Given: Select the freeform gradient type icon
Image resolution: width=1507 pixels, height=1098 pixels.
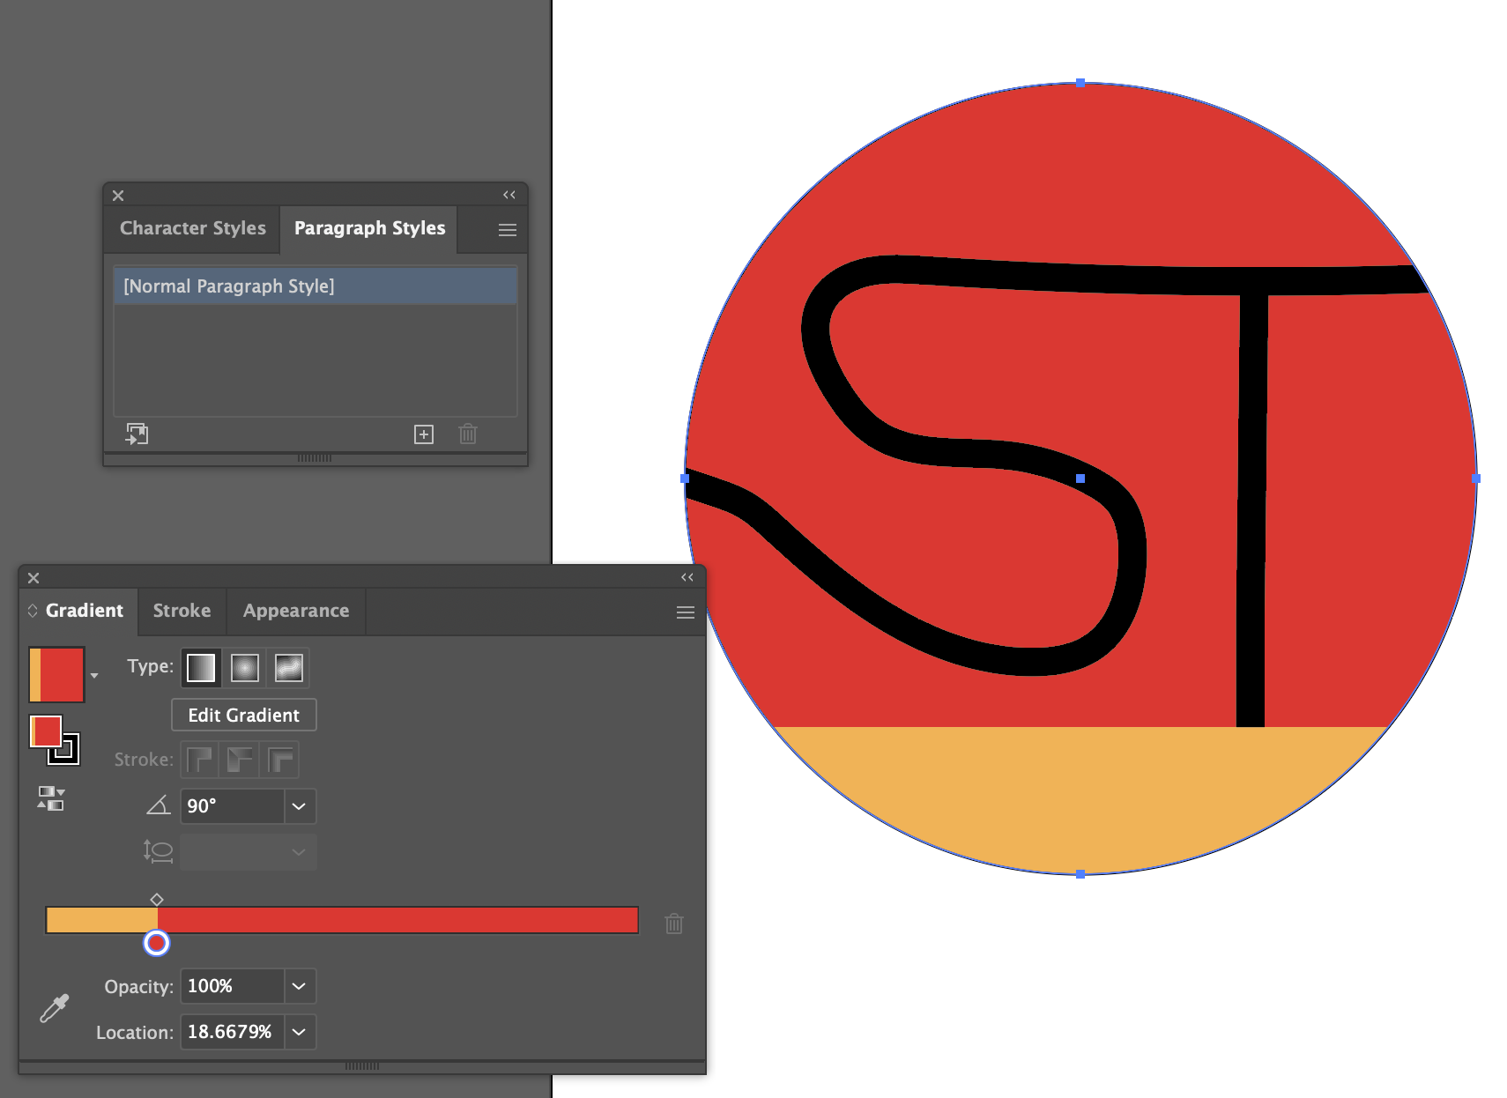Looking at the screenshot, I should [x=288, y=667].
